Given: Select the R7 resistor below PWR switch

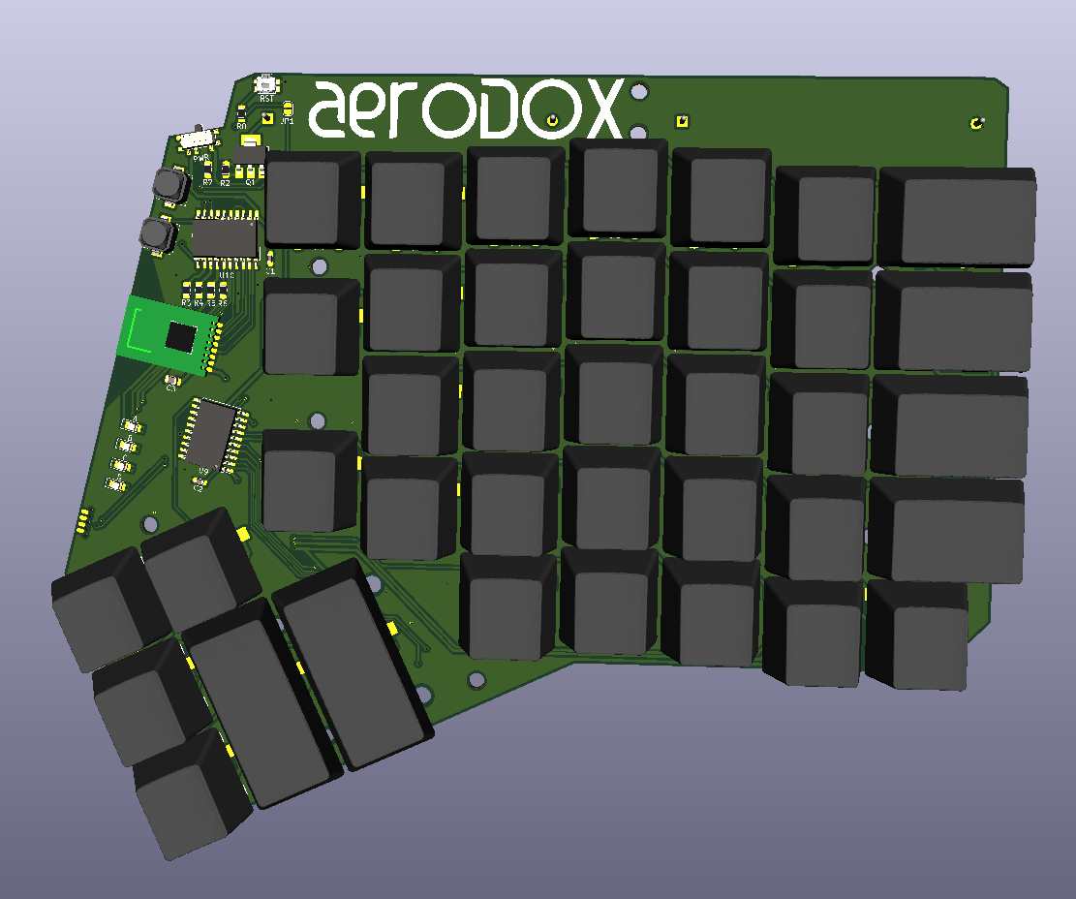Looking at the screenshot, I should click(x=208, y=170).
